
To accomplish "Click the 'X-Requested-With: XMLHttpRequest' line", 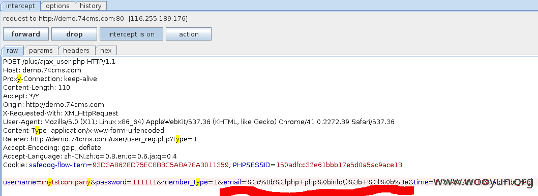I will 61,113.
